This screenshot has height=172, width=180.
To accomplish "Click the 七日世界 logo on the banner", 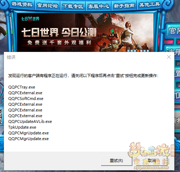I will [x=30, y=19].
